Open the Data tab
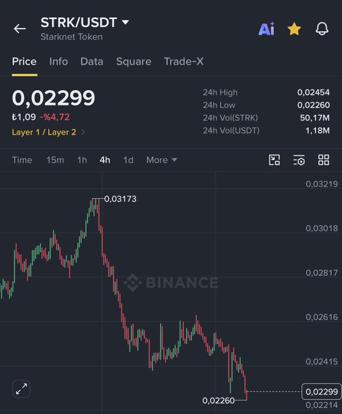This screenshot has height=414, width=342. (x=92, y=61)
